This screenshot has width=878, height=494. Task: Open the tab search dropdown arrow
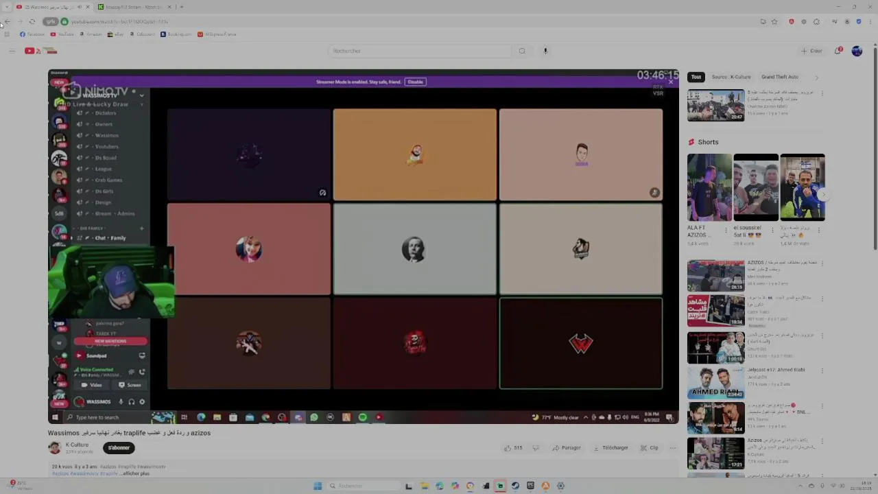click(7, 7)
